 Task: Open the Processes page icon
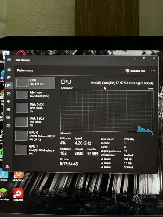9,77
